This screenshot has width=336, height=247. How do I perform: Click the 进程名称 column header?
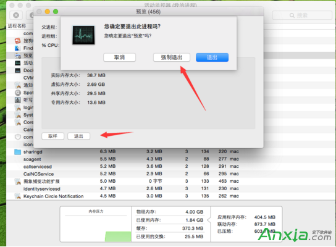(x=17, y=26)
